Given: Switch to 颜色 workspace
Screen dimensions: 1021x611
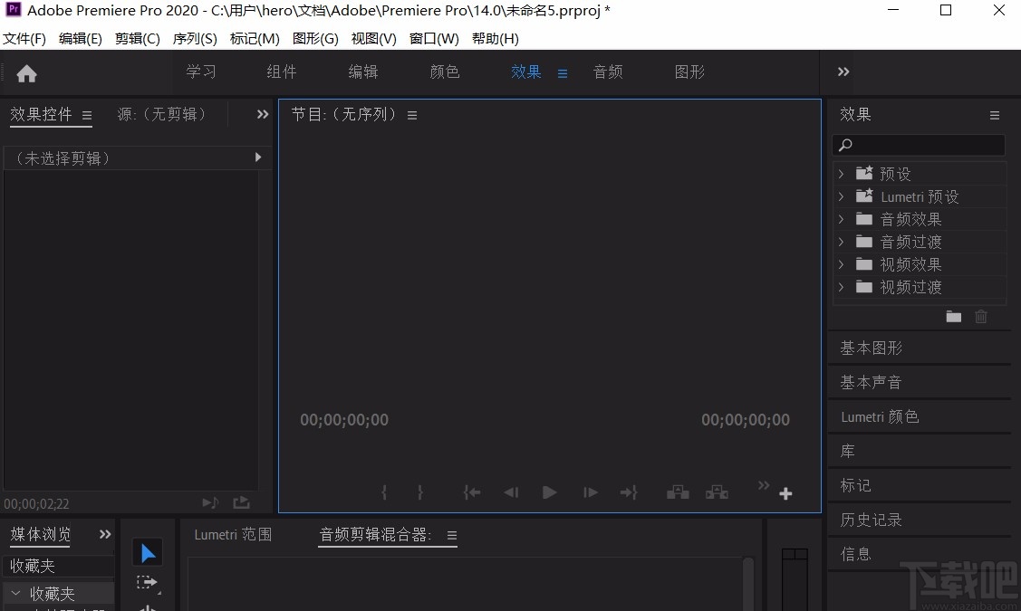Looking at the screenshot, I should (x=445, y=72).
